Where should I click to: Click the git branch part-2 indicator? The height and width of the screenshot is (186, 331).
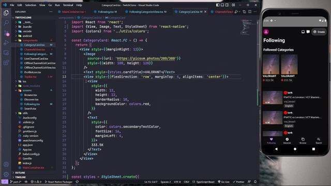pyautogui.click(x=16, y=182)
